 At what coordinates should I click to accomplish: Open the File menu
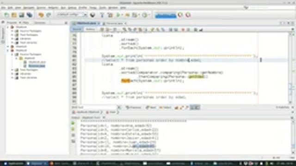(x=3, y=8)
